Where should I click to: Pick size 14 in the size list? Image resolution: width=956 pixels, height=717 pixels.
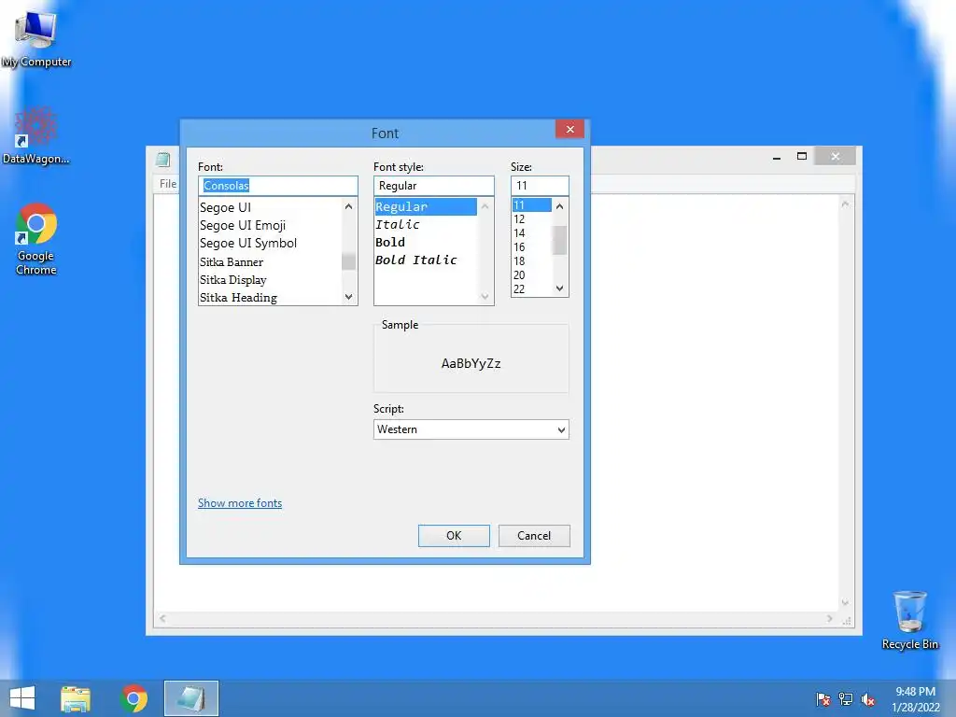[x=531, y=232]
